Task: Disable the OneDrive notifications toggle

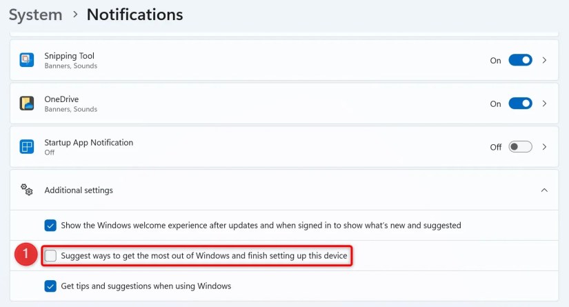Action: click(x=520, y=103)
